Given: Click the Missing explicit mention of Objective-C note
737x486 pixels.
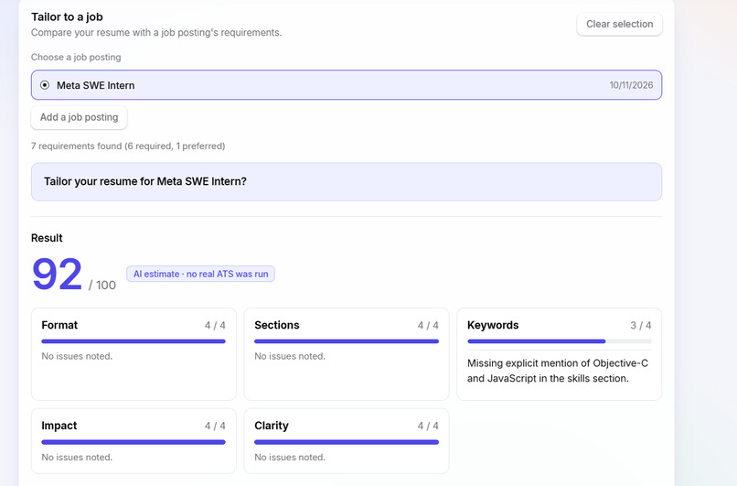Looking at the screenshot, I should click(x=558, y=371).
